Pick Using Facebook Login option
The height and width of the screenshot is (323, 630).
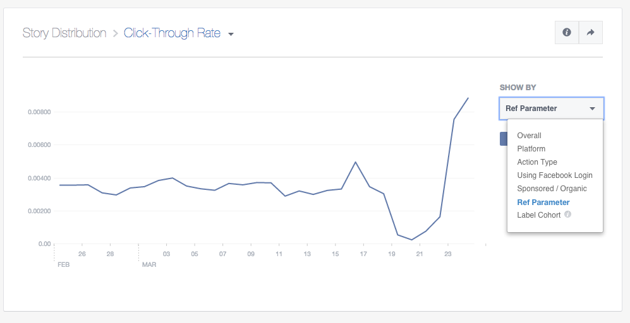[x=555, y=175]
